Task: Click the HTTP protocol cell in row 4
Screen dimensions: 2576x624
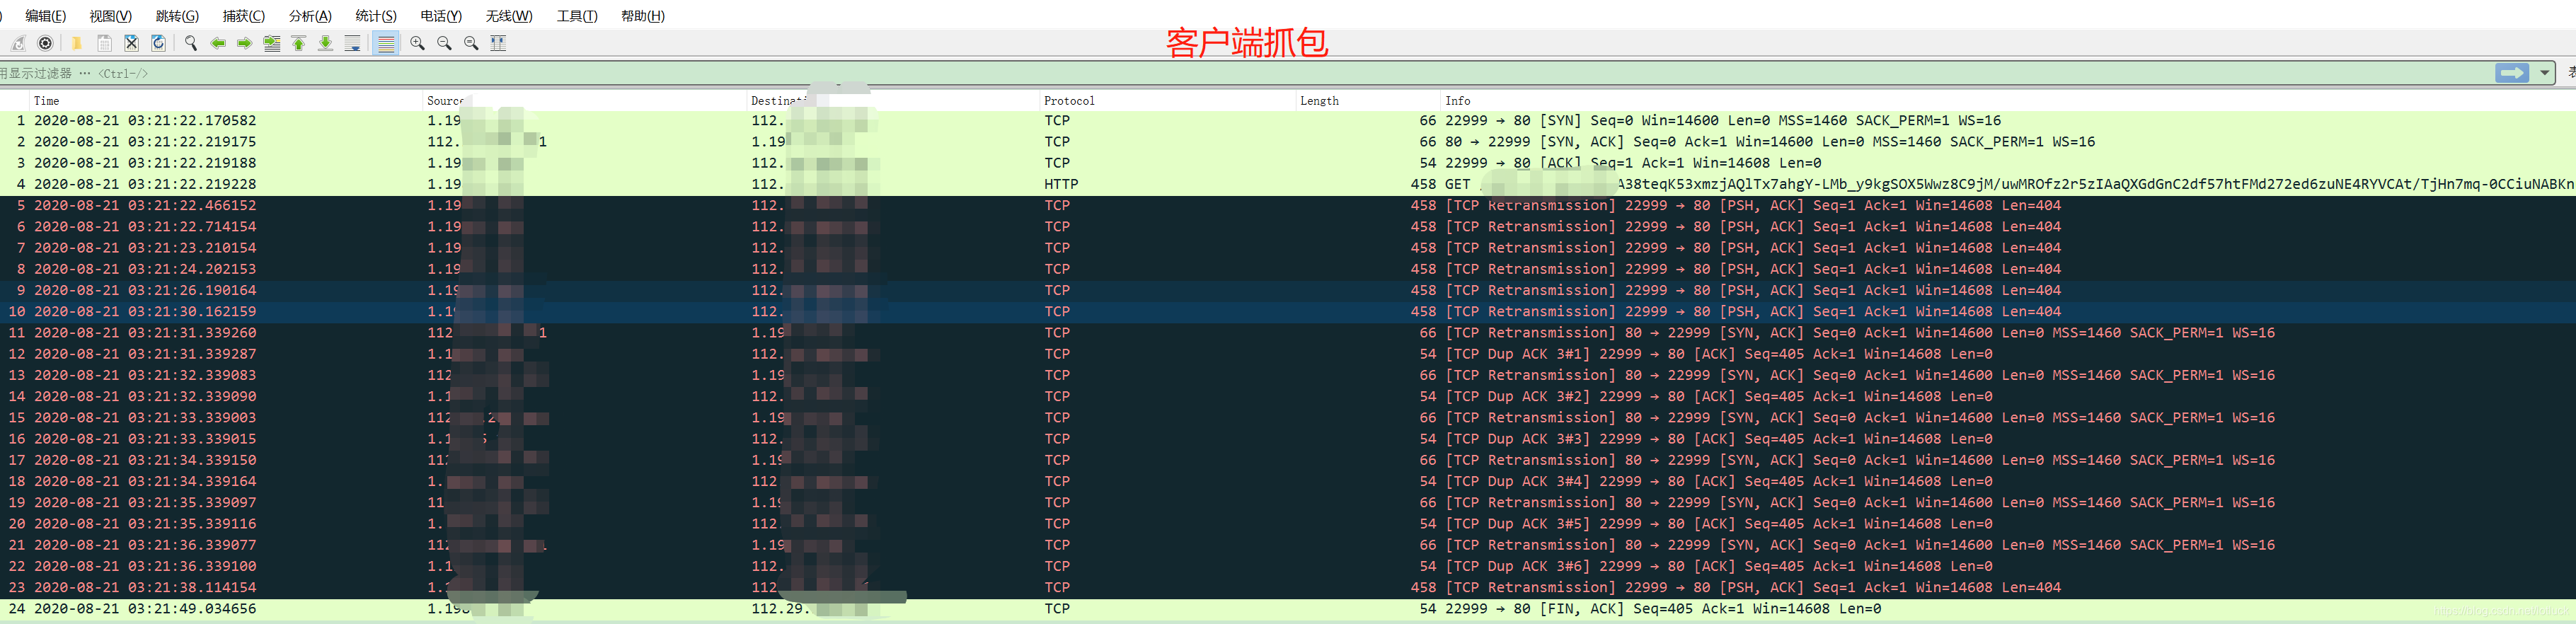Action: point(1061,184)
